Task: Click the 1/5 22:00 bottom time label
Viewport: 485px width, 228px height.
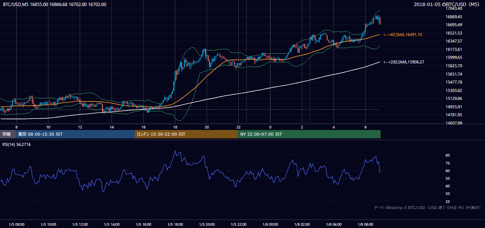Action: pyautogui.click(x=238, y=225)
